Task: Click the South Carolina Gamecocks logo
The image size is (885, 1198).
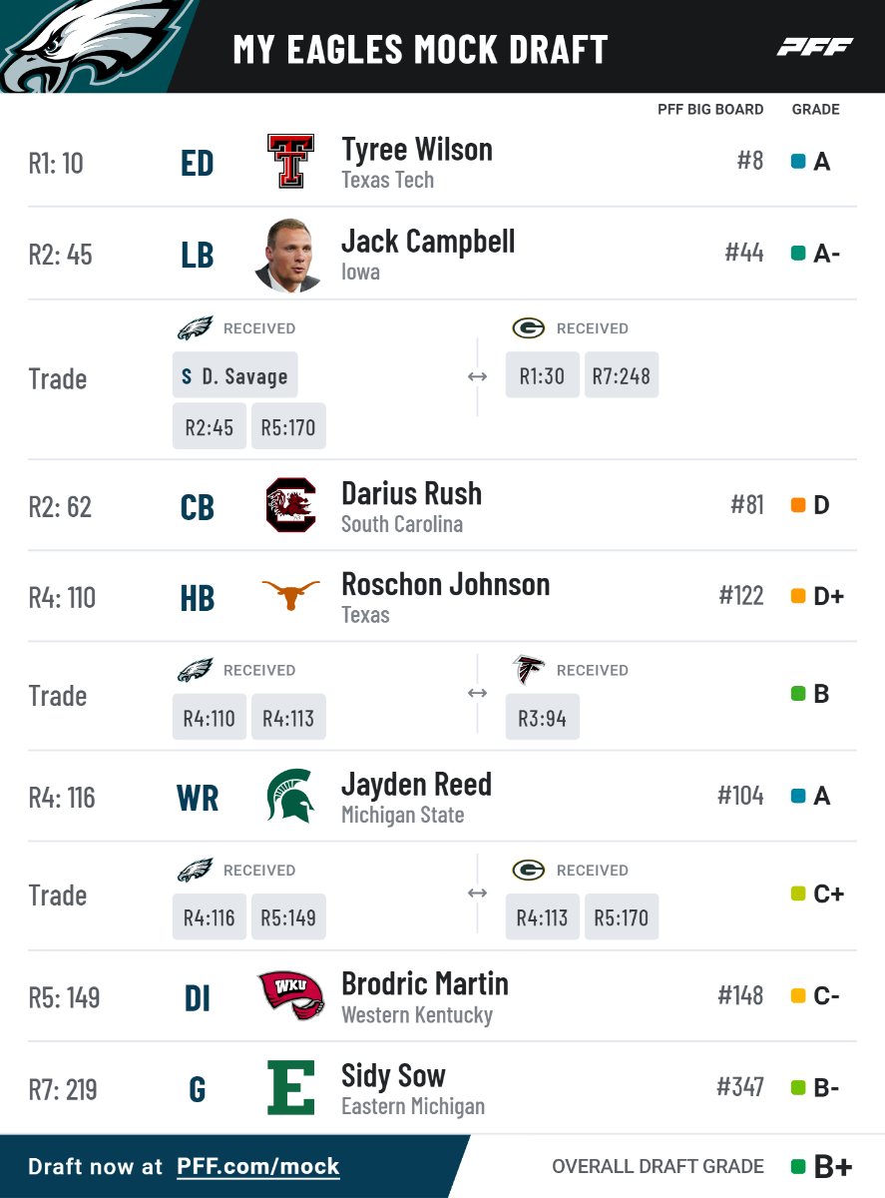Action: pyautogui.click(x=290, y=505)
